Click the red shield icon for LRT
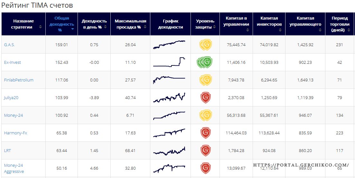This screenshot has height=178, width=355. click(x=205, y=150)
